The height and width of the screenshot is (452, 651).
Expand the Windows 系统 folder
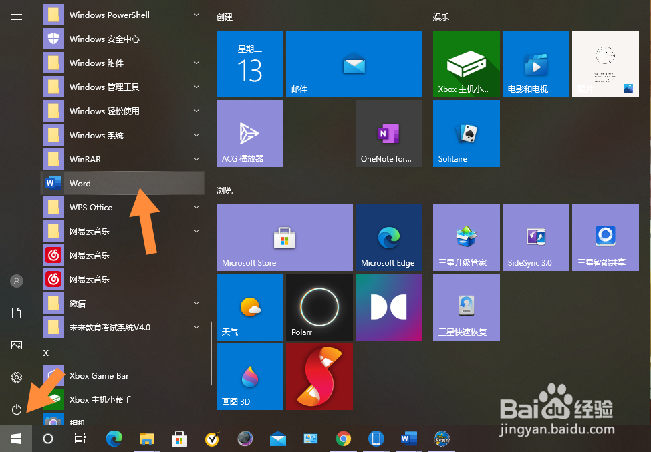tap(122, 135)
